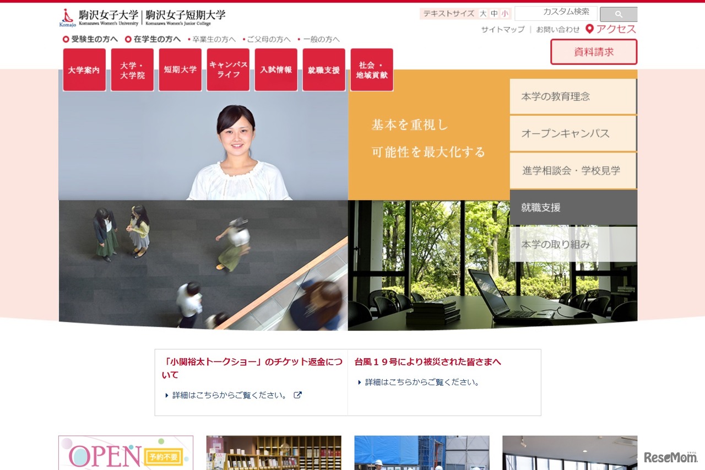Open the 大学案内 red tile

coord(84,69)
